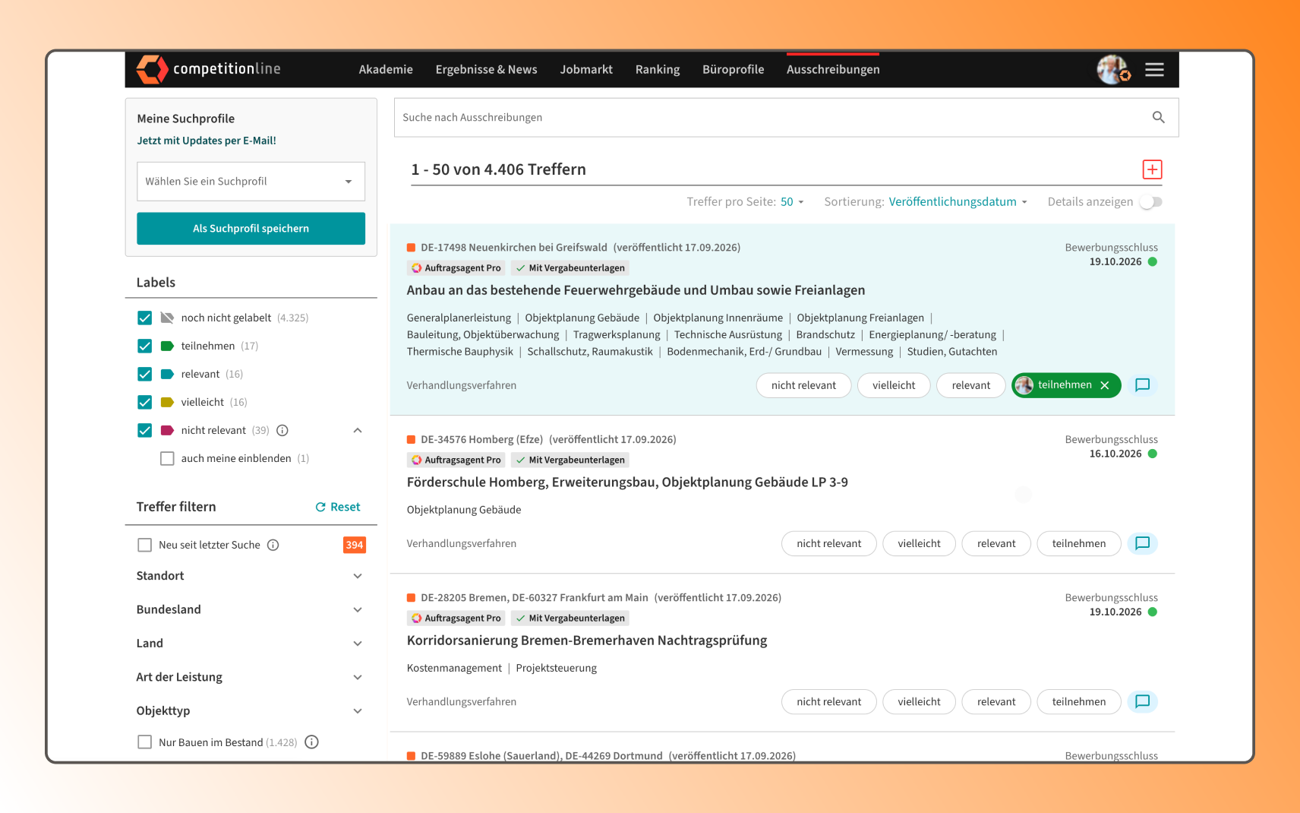Click the search magnifier icon
The image size is (1300, 813).
(1158, 117)
